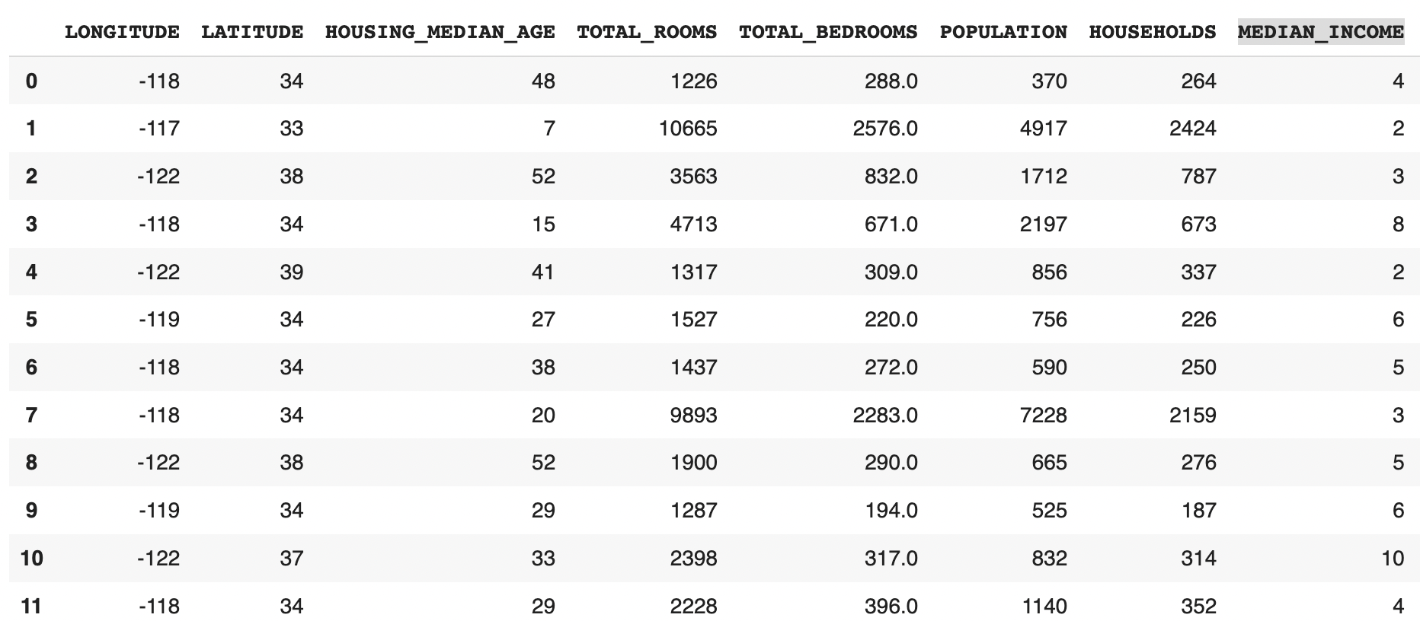
Task: Select the POPULATION column header
Action: coord(1003,32)
